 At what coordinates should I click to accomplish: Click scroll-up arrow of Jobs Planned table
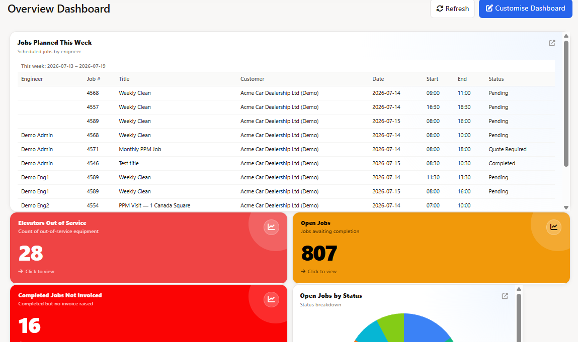(566, 36)
